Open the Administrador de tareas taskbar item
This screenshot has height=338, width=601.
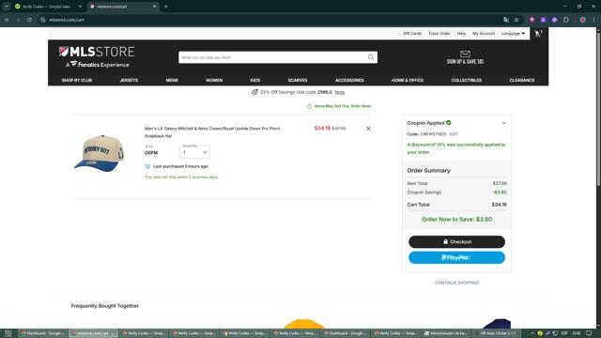click(446, 333)
